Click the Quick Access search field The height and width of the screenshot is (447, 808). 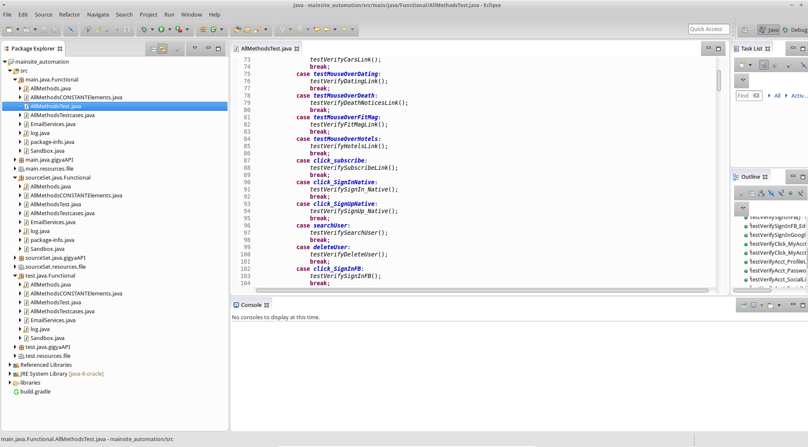(x=708, y=29)
